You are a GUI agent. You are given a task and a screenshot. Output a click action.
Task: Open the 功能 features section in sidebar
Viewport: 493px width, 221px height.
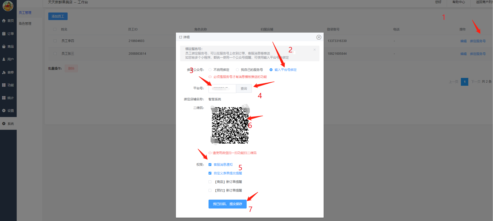[8, 85]
